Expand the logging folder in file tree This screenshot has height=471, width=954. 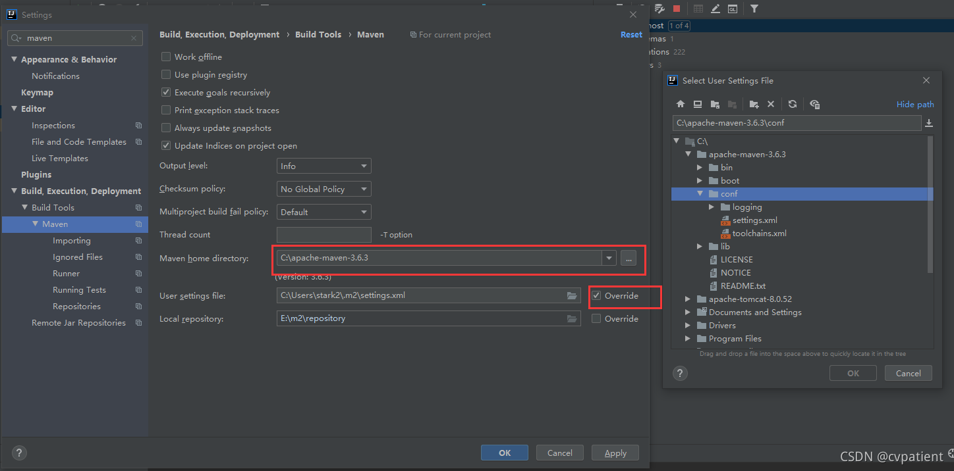(x=712, y=207)
